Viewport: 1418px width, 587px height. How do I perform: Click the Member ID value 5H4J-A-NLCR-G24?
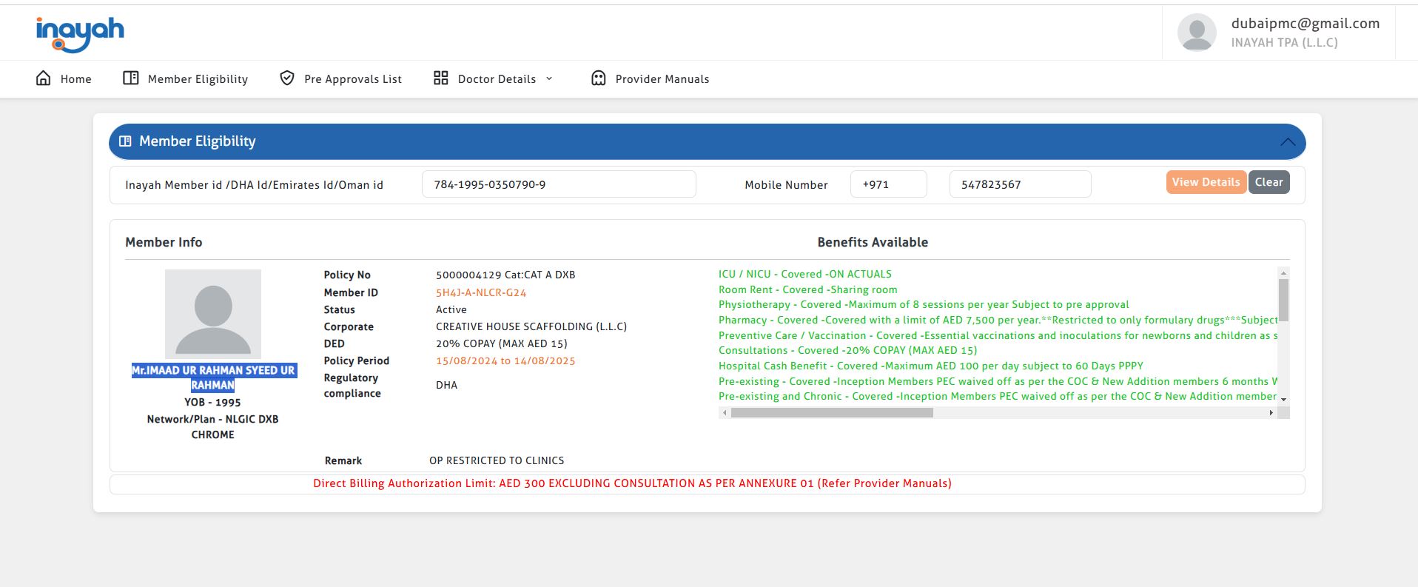click(x=481, y=292)
